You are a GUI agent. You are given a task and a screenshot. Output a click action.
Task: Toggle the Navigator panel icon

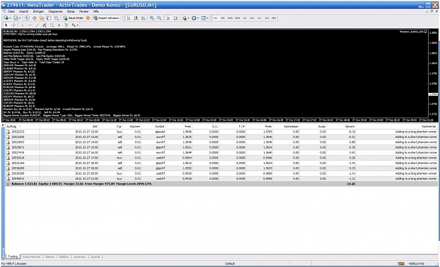point(42,18)
